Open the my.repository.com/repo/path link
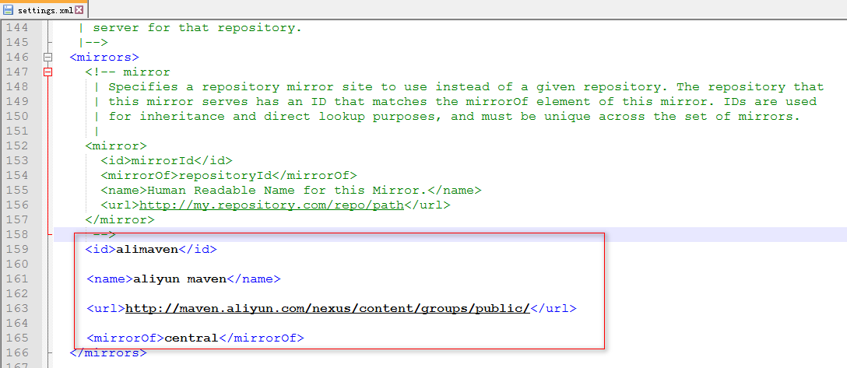 pos(272,205)
